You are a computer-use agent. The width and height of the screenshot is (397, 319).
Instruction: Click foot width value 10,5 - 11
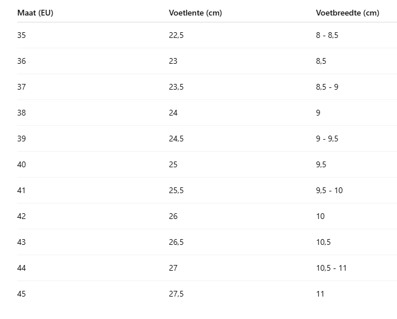(331, 268)
